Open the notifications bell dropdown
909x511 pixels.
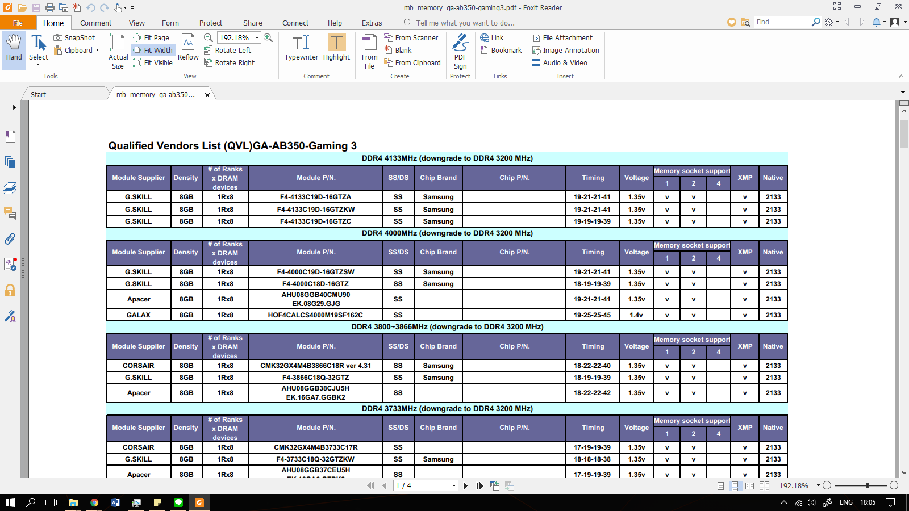pyautogui.click(x=879, y=22)
